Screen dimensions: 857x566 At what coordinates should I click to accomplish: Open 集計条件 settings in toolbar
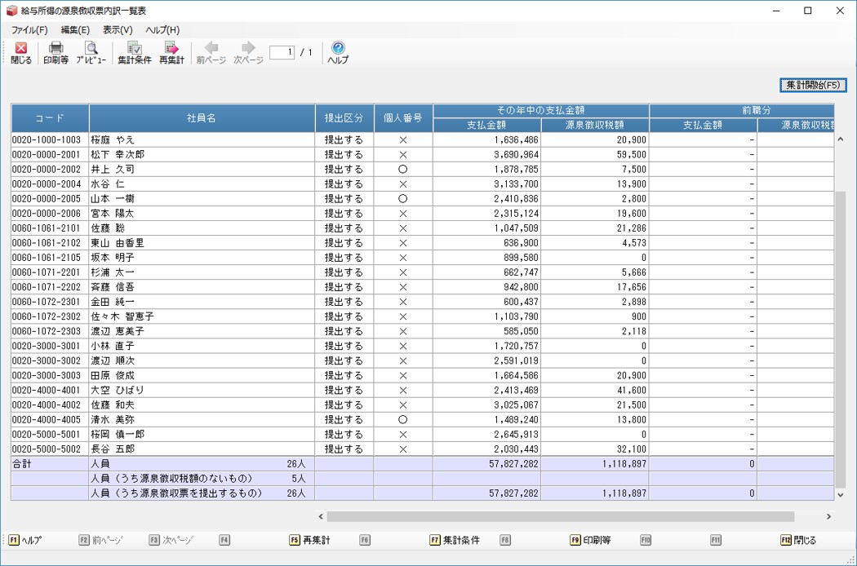[135, 53]
